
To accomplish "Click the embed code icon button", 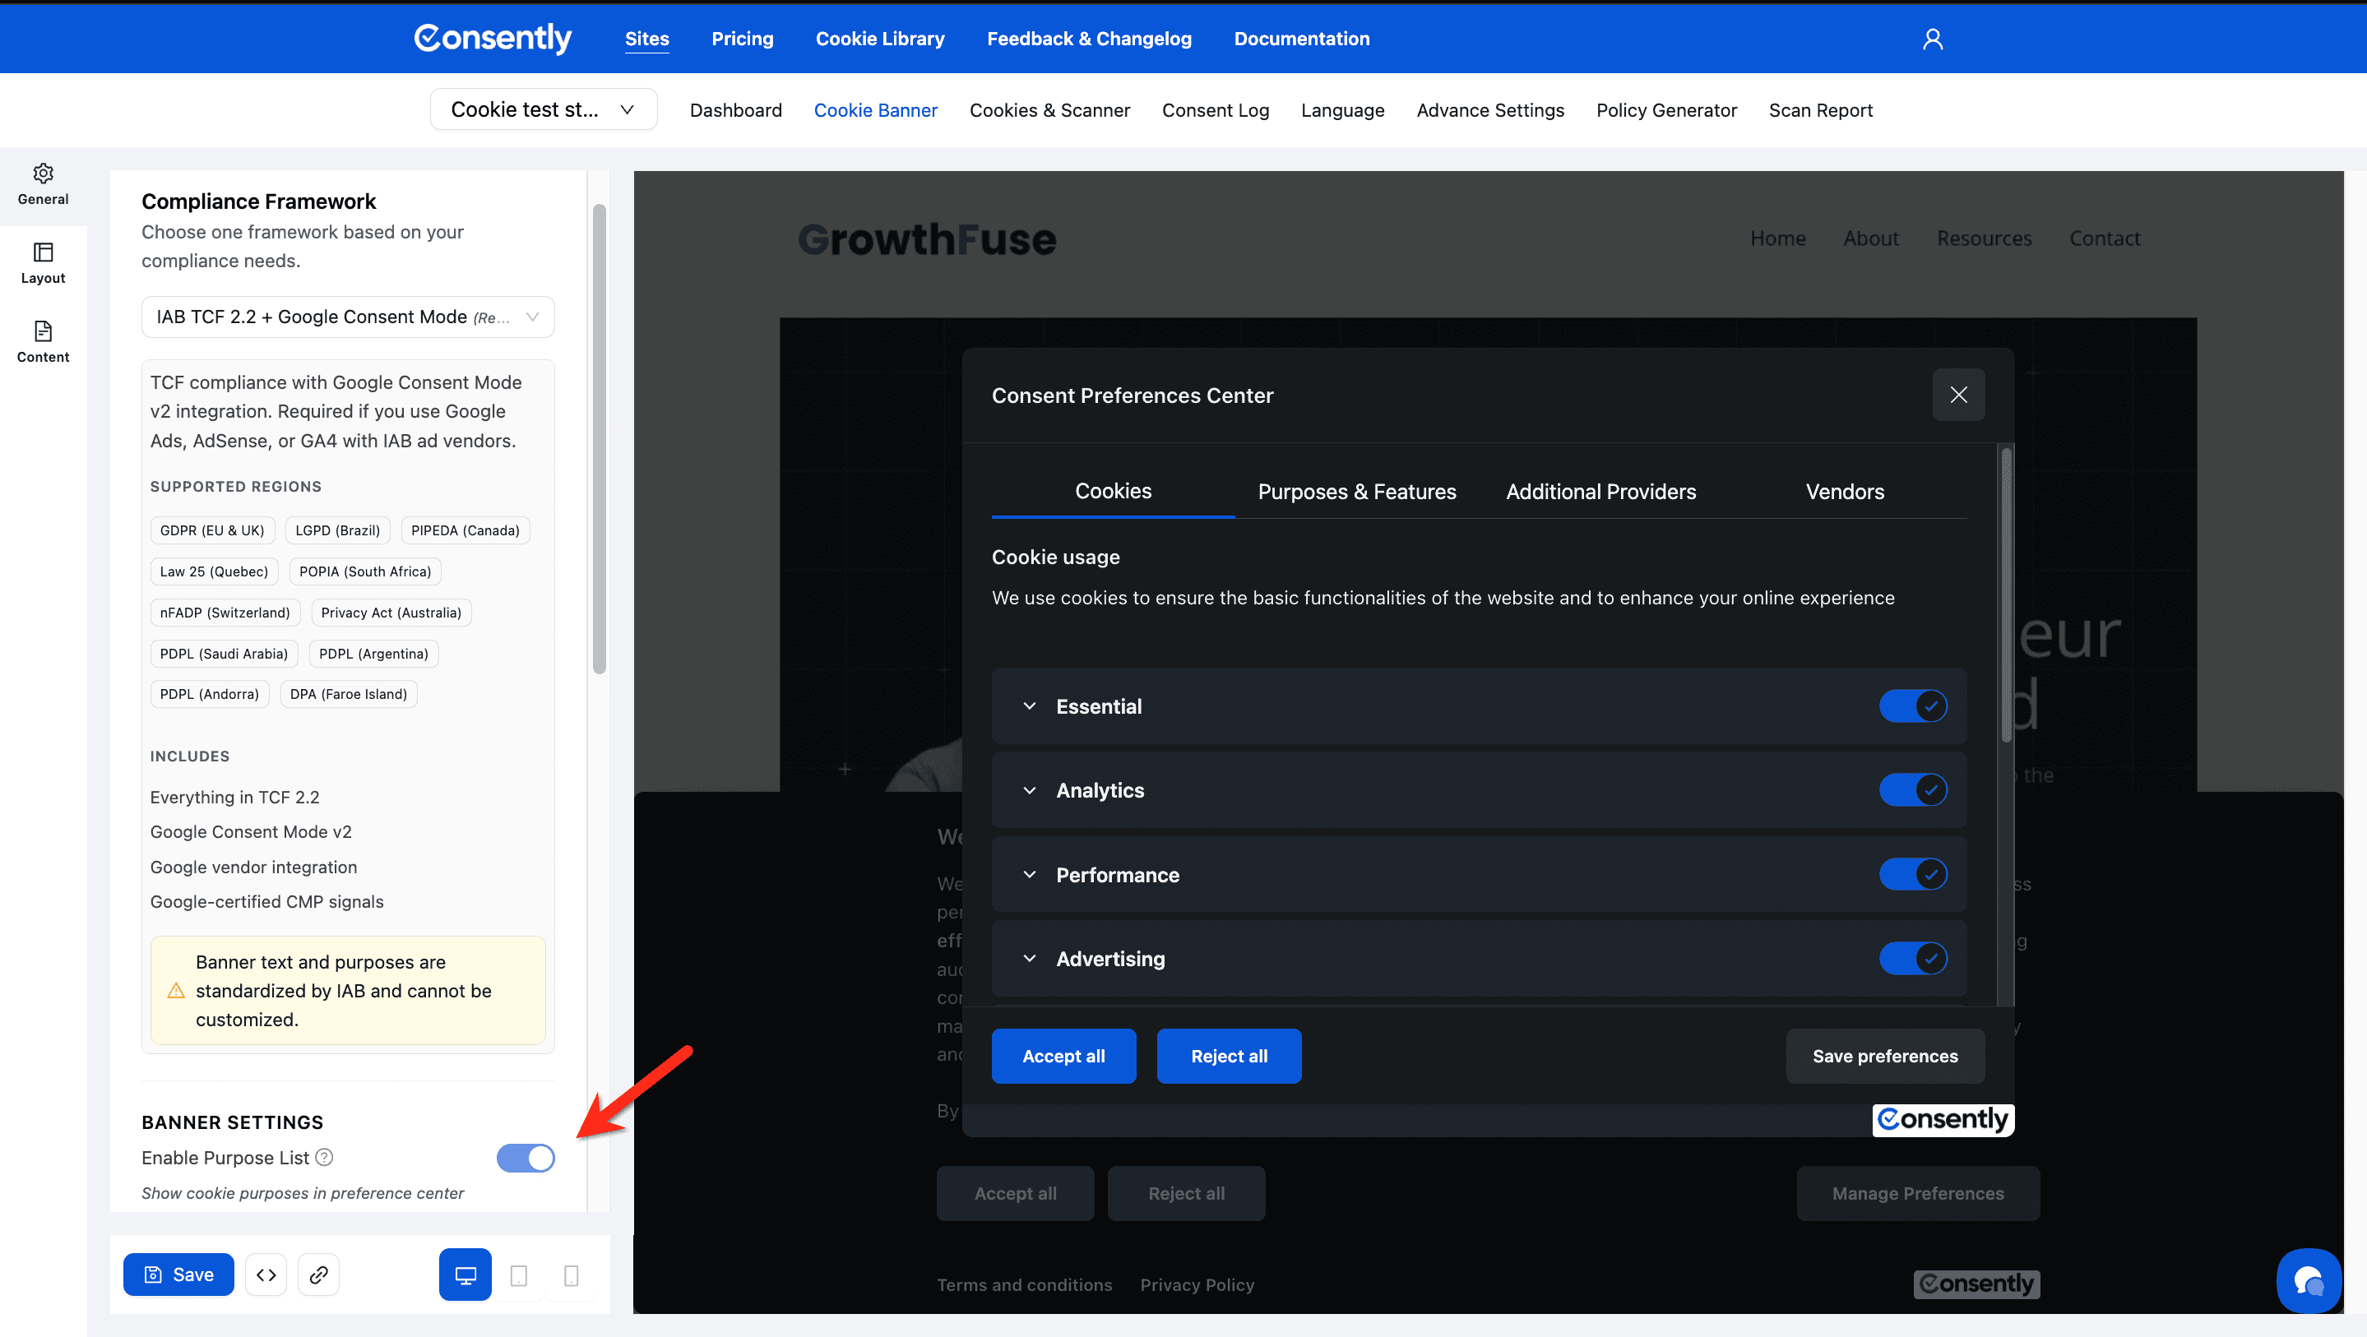I will coord(266,1275).
